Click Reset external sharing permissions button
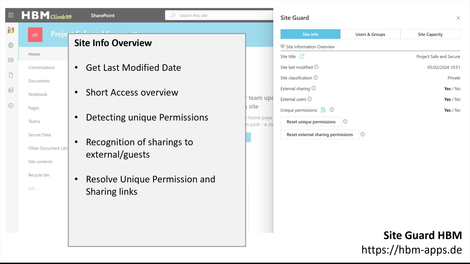This screenshot has width=470, height=264. (x=320, y=134)
